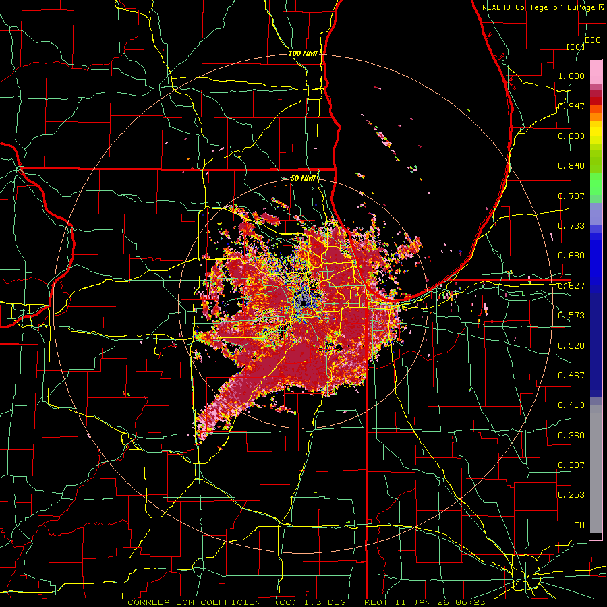
Task: Click the black radar site dot at the echo center
Action: tap(303, 304)
